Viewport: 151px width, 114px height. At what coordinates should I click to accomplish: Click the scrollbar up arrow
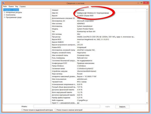[147, 10]
